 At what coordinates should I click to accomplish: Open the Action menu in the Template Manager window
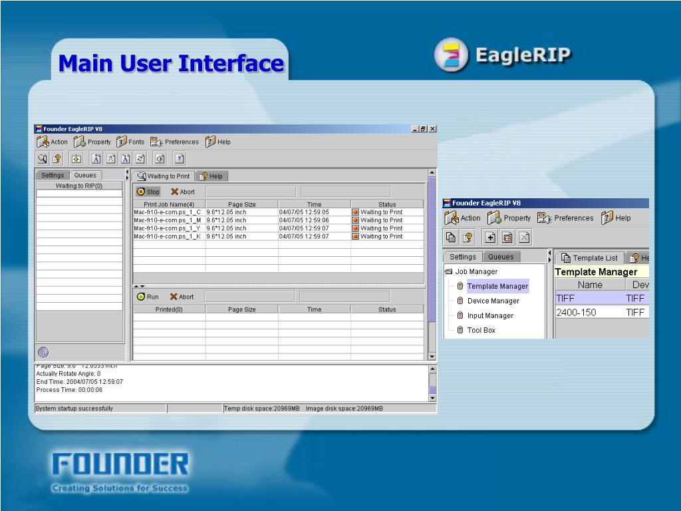463,218
